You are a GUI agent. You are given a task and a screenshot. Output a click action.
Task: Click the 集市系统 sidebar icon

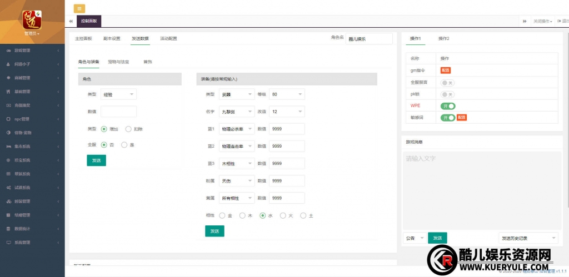click(x=8, y=147)
